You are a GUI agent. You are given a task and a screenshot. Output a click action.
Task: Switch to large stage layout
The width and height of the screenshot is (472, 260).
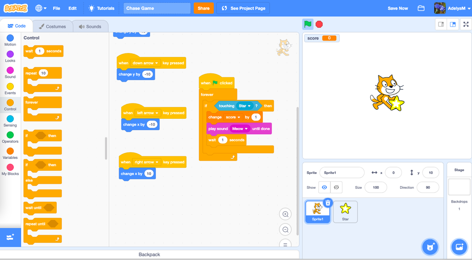453,24
